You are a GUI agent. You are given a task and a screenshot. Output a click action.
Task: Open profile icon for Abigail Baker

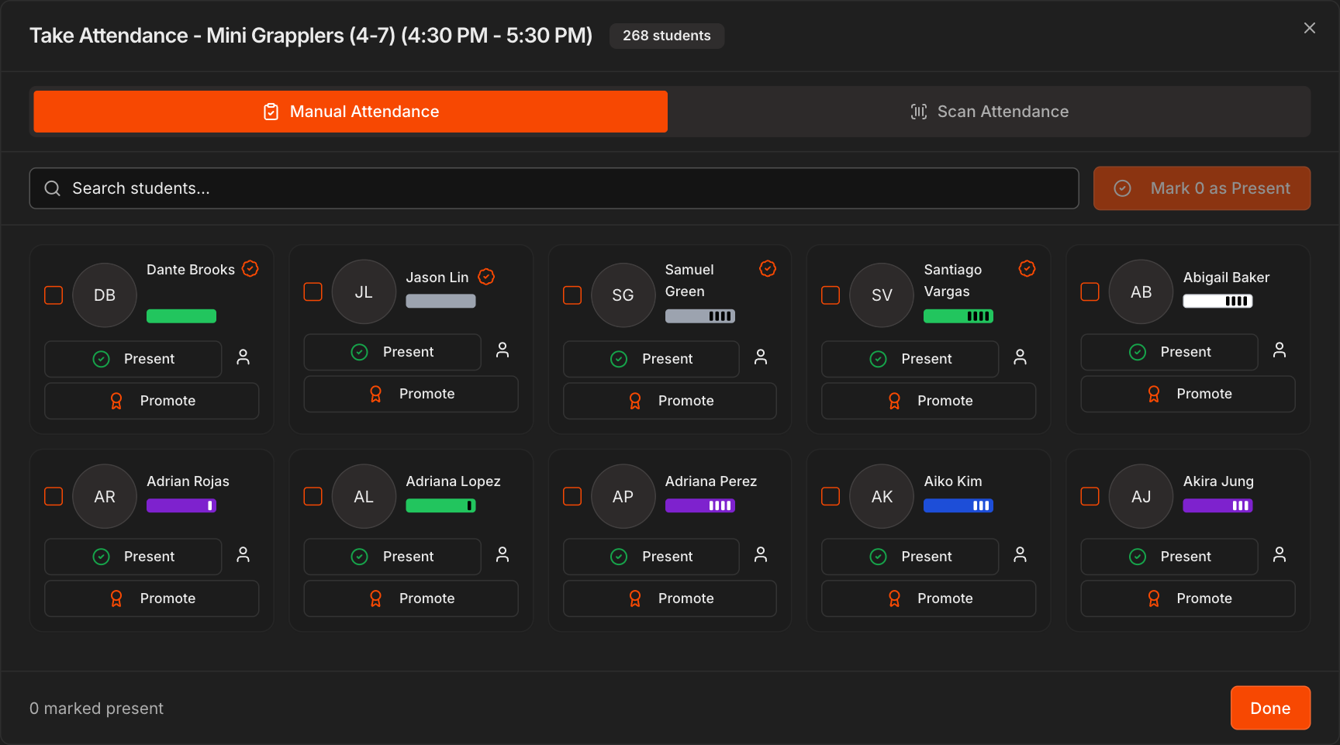click(1280, 350)
